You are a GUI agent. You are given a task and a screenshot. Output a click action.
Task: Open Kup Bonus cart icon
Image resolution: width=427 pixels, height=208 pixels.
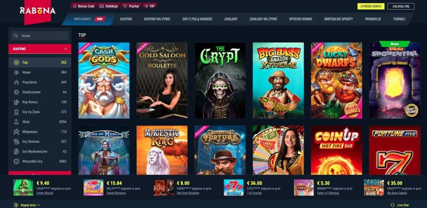coord(16,102)
